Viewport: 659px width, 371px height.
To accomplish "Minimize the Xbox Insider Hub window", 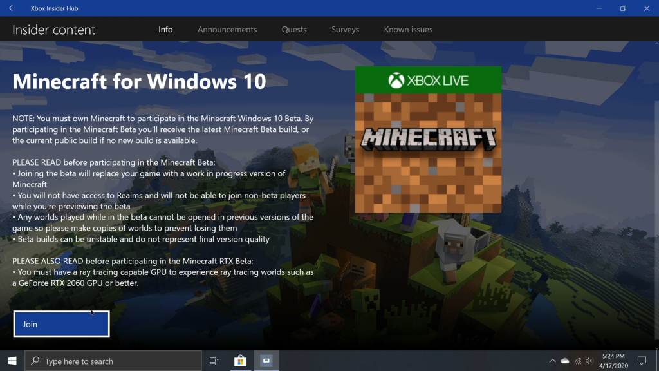I will 600,8.
